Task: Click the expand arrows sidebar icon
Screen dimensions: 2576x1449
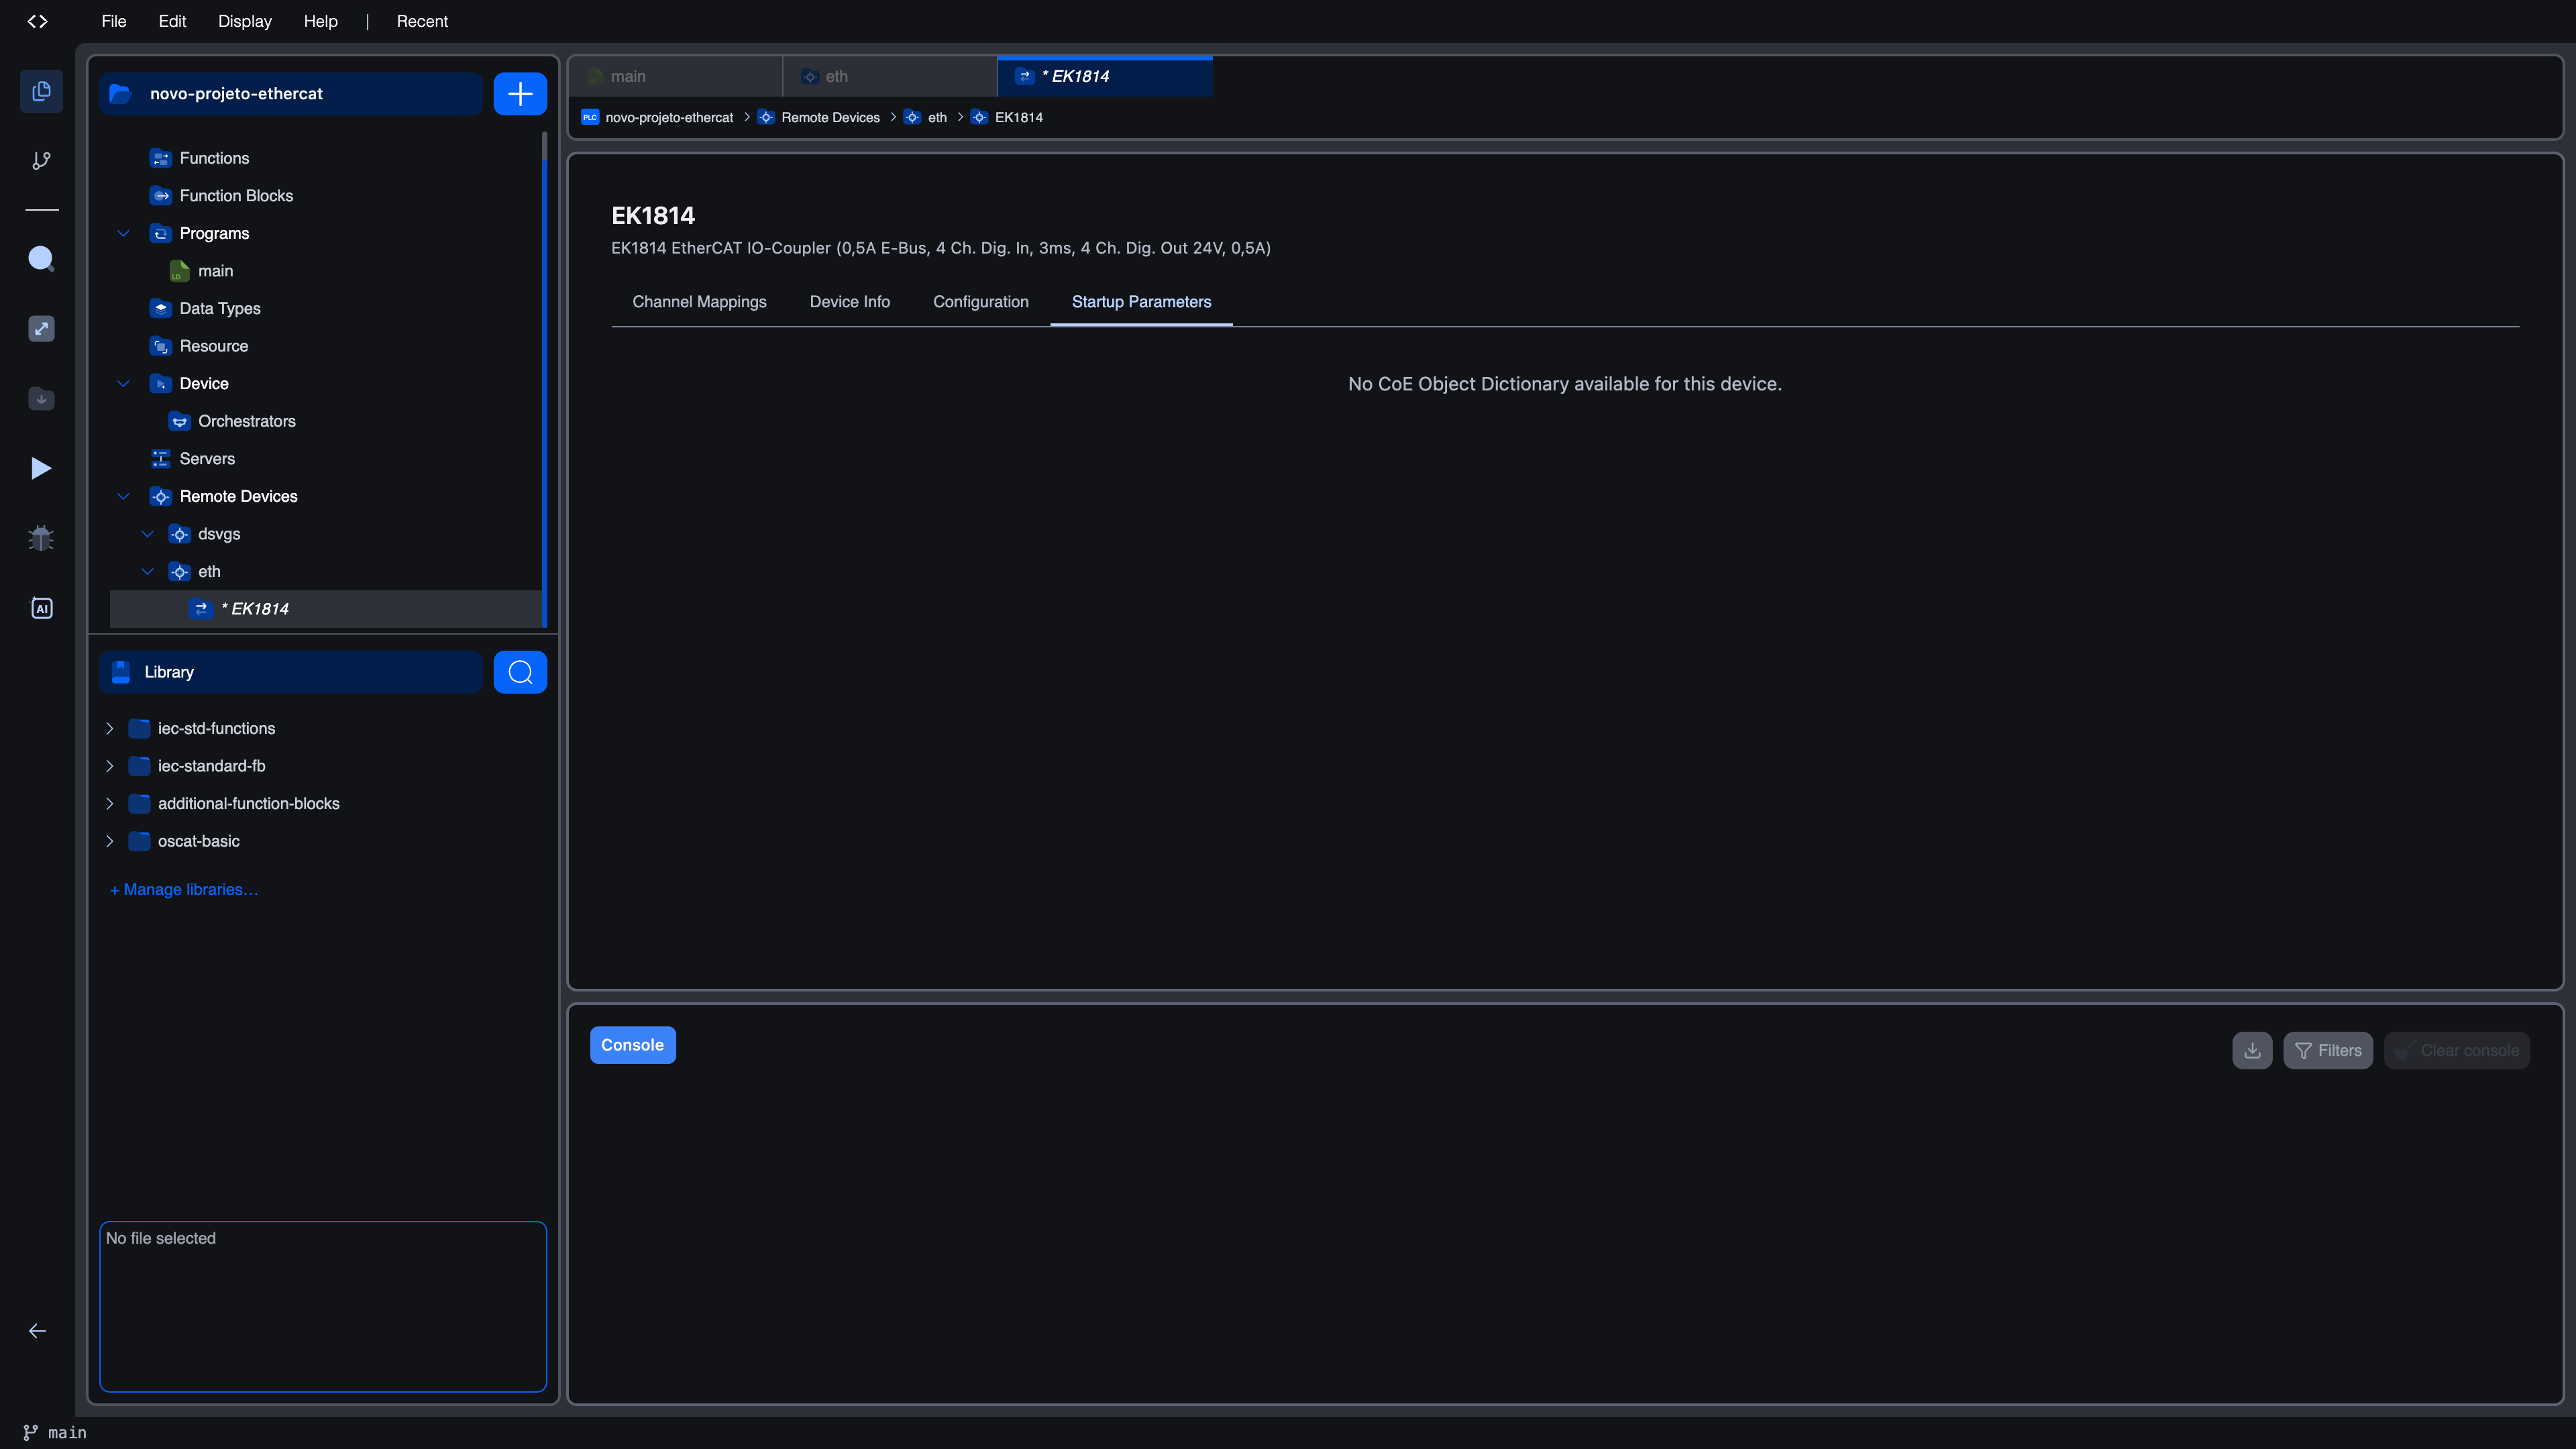Action: (x=41, y=329)
